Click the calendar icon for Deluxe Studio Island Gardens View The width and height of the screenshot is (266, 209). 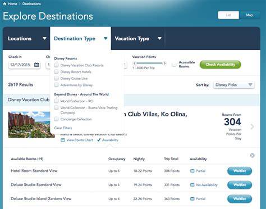click(x=192, y=199)
